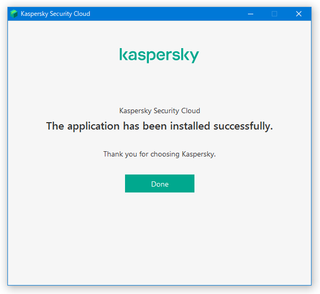The image size is (320, 294).
Task: Click the word successfully in the heading
Action: pos(243,126)
